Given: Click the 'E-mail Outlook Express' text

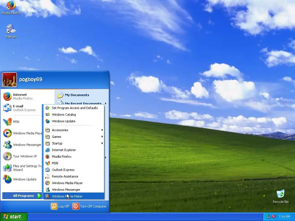Looking at the screenshot, I should (24, 108).
